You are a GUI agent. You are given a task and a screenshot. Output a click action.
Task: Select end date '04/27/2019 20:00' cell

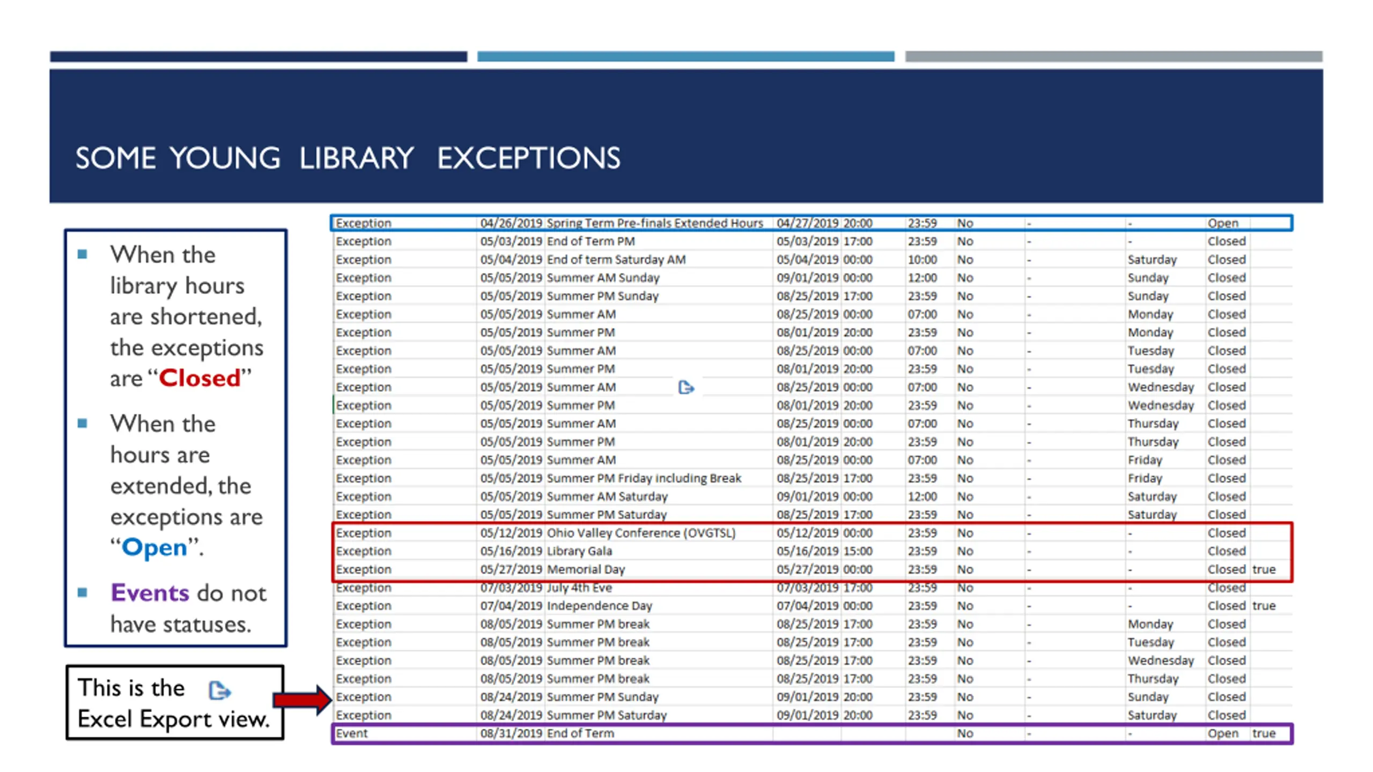[x=824, y=223]
